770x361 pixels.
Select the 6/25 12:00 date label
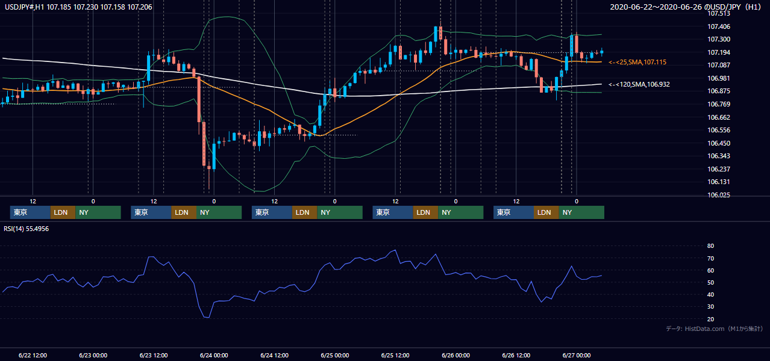[x=395, y=355]
